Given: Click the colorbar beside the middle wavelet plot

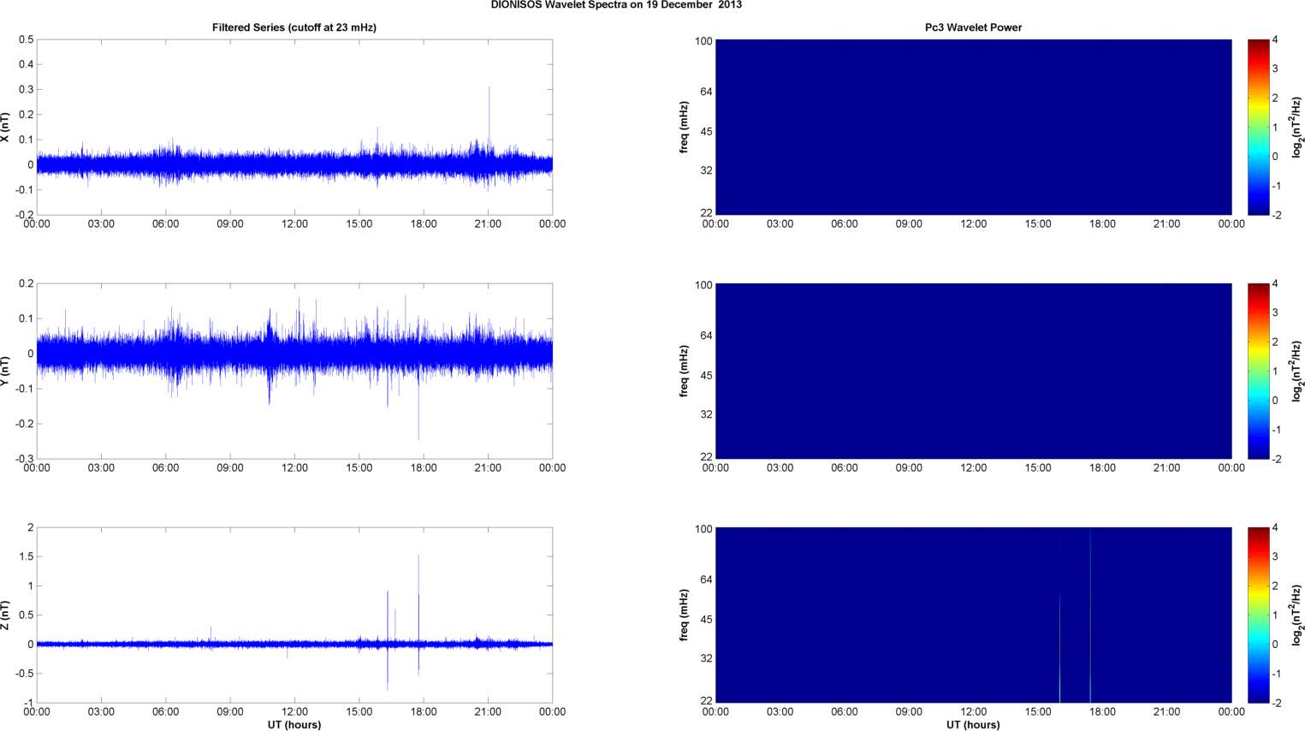Looking at the screenshot, I should (x=1258, y=371).
